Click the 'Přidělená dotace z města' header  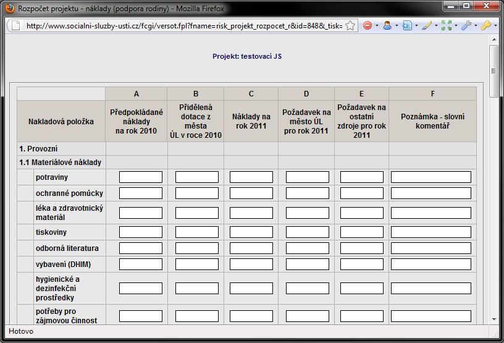[196, 121]
